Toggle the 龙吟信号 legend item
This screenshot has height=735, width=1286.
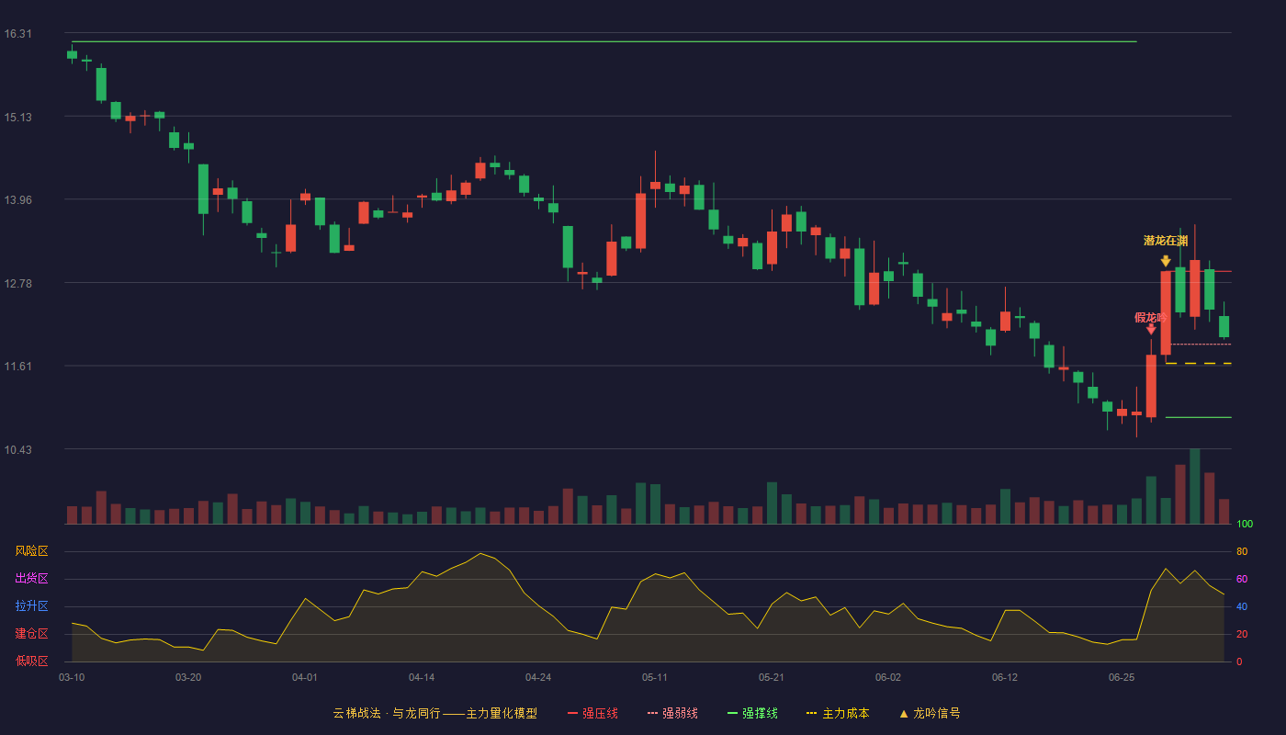[930, 713]
